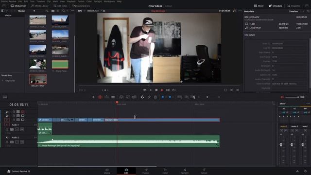Select the arrow Selection mode tool
The height and width of the screenshot is (175, 311).
click(x=93, y=97)
